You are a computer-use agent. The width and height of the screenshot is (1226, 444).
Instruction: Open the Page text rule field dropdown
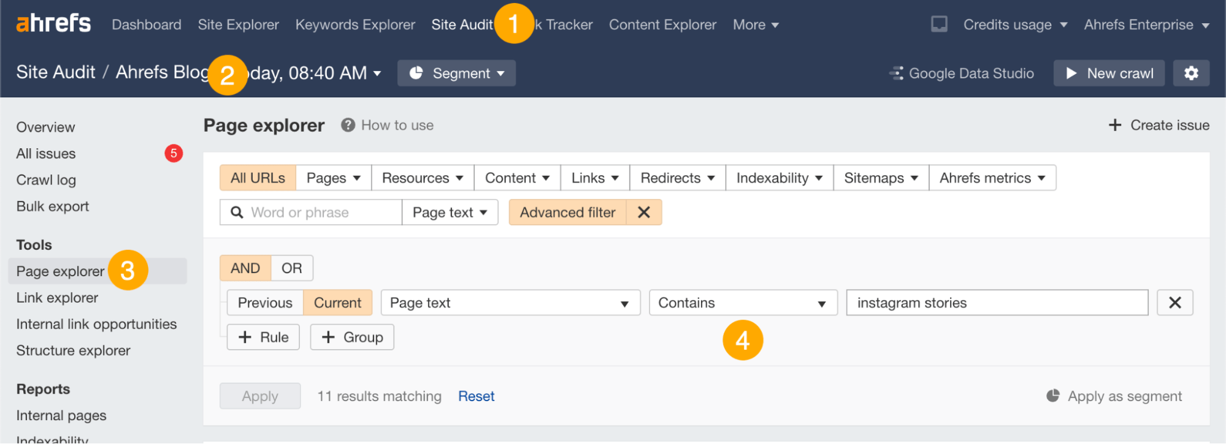click(510, 303)
